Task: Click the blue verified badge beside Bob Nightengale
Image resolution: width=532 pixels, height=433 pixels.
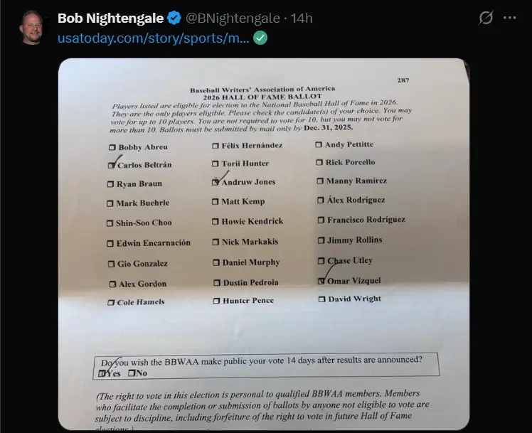Action: pos(174,18)
